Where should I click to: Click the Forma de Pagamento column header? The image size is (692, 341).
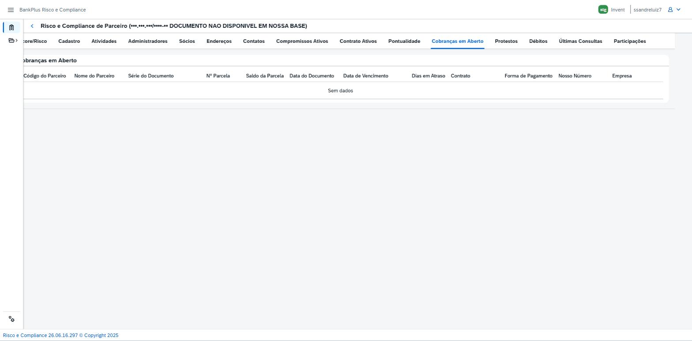point(529,76)
